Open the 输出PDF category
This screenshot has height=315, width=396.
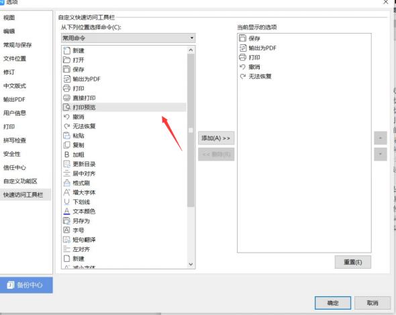pos(14,99)
